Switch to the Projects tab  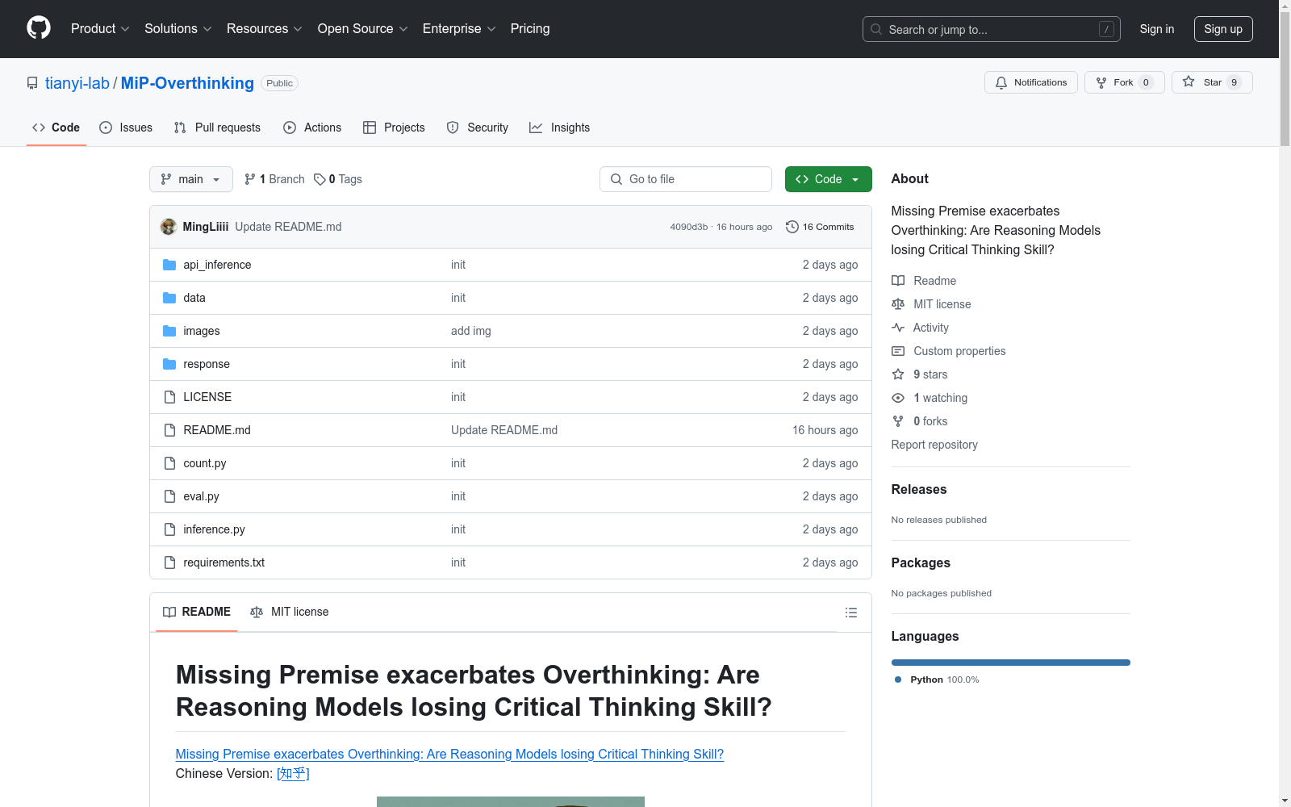(x=394, y=128)
